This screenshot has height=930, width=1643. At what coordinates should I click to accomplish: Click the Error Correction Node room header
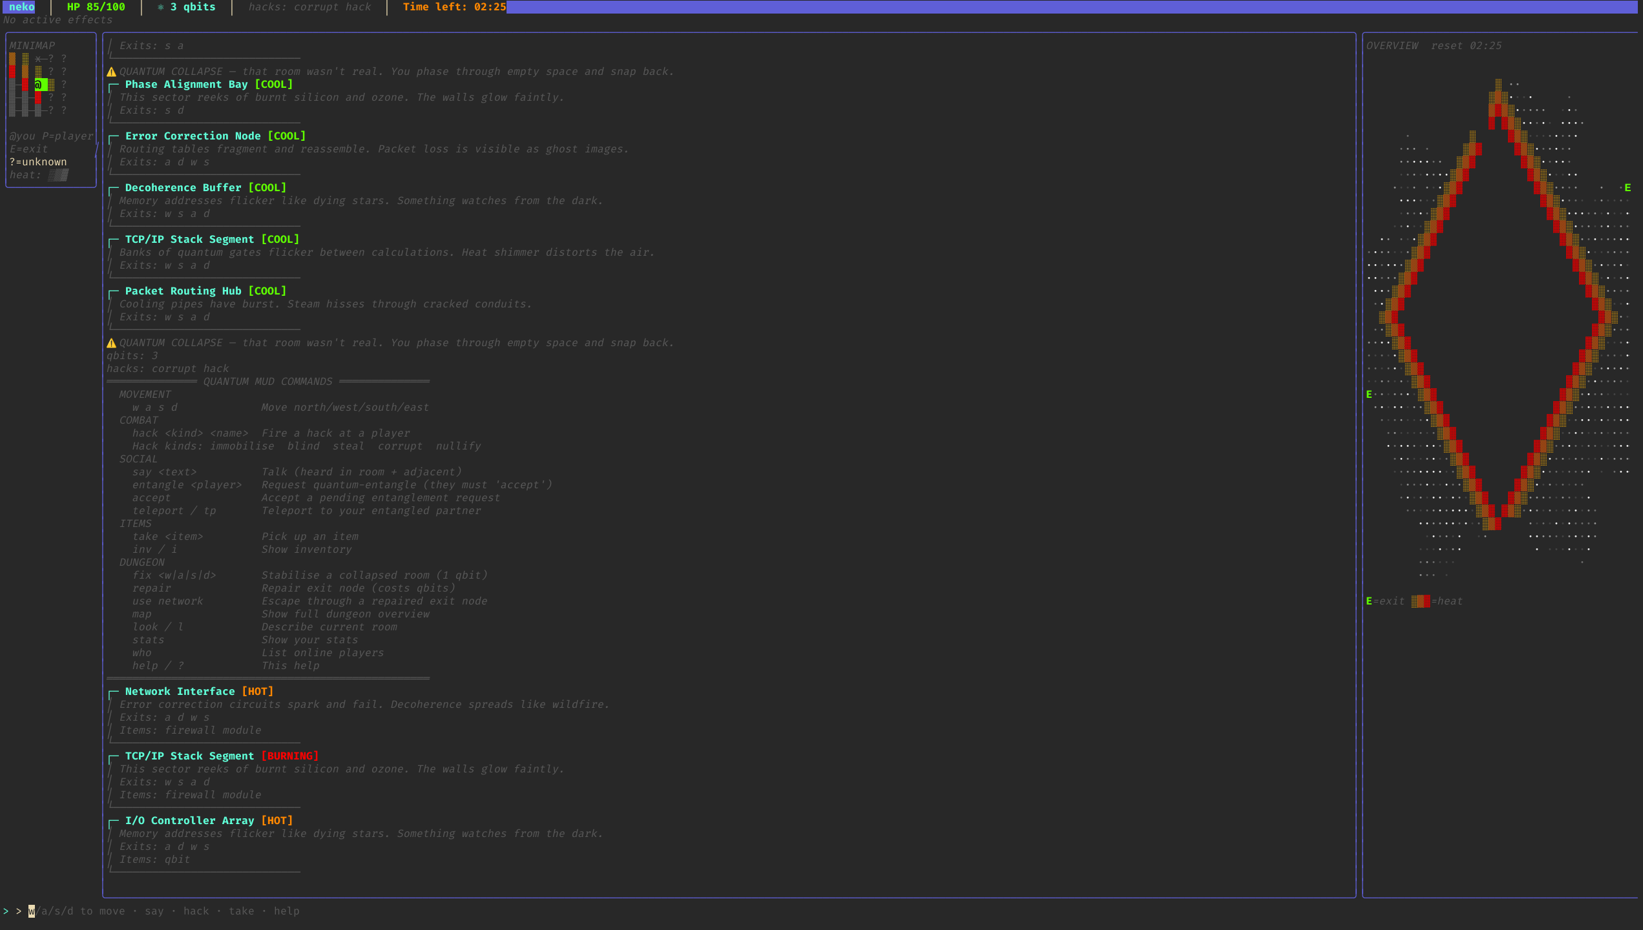coord(215,136)
